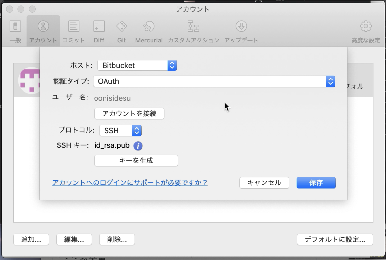Open the プロトコル SSH dropdown
Screen dimensions: 386x260
click(120, 131)
